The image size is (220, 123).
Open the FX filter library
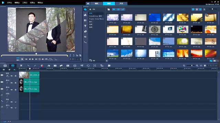point(85,37)
